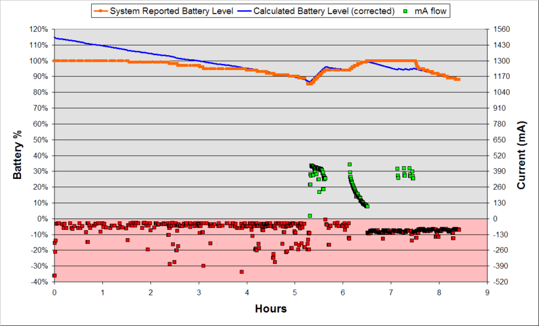Click the orange line's end point near 88%
The height and width of the screenshot is (326, 539).
[459, 80]
